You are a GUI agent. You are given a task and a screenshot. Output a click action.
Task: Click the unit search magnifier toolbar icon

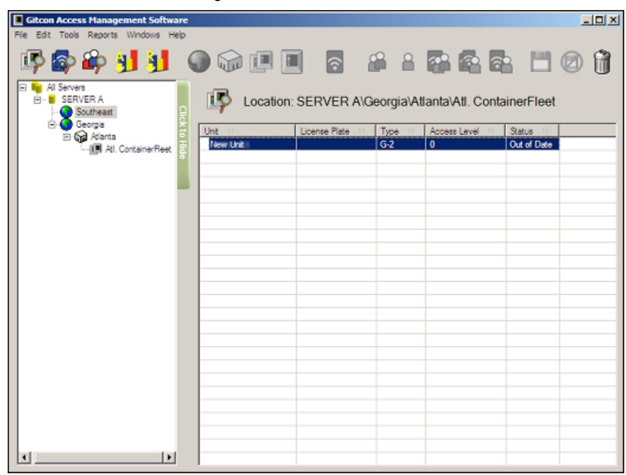(33, 61)
